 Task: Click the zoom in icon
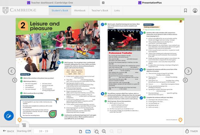click(x=104, y=131)
